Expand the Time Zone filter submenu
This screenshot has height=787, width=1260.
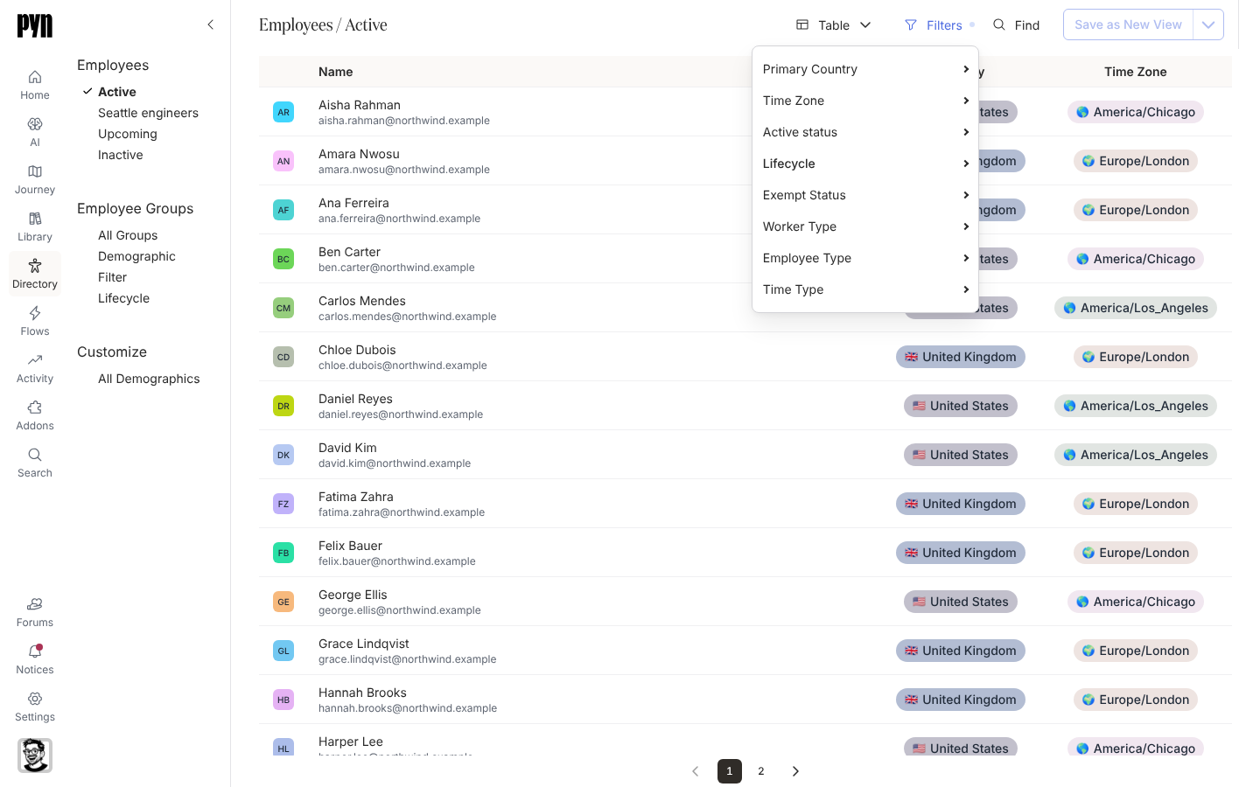pos(865,101)
